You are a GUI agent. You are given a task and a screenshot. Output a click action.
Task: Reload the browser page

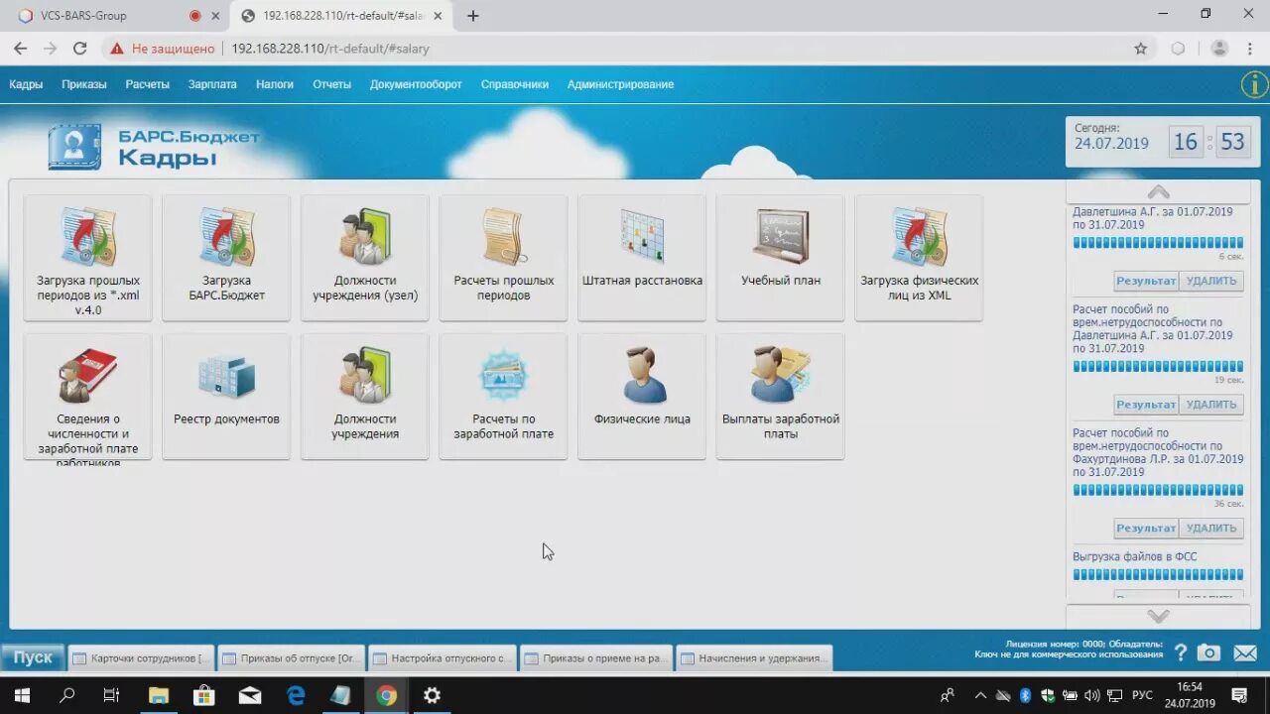[79, 48]
